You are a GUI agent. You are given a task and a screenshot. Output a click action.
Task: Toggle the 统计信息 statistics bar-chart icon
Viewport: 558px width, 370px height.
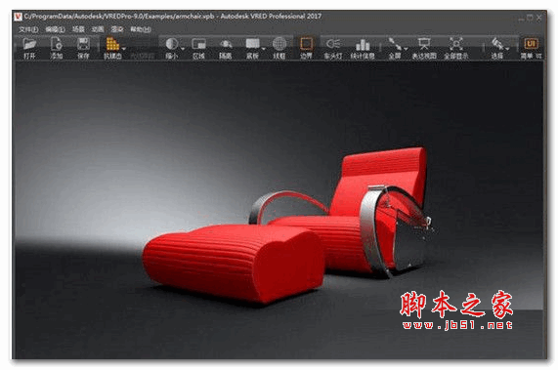coord(363,45)
